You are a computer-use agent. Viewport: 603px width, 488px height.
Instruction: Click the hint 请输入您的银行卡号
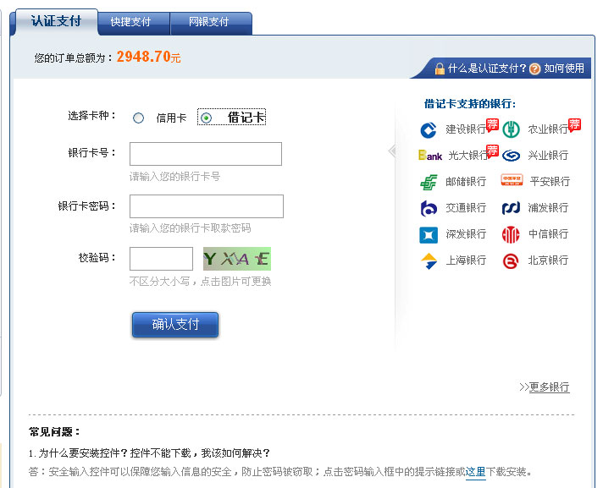tap(174, 177)
